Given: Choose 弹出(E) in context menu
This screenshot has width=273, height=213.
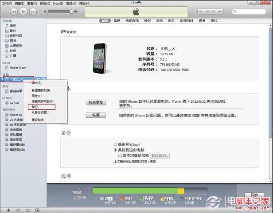Looking at the screenshot, I should (36, 83).
